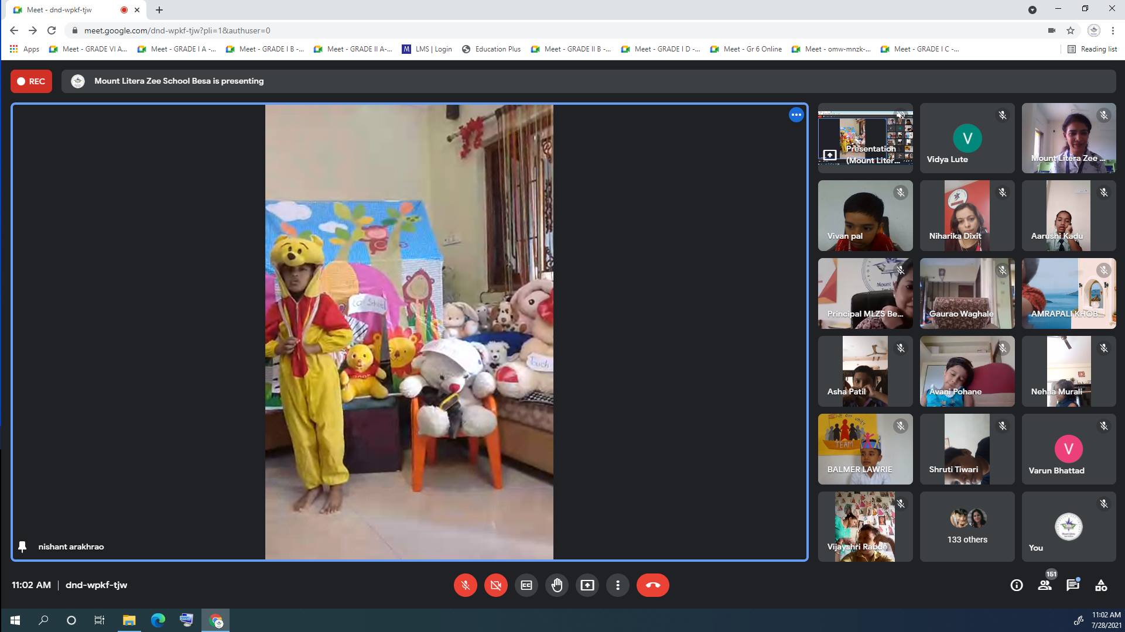Launch Microsoft Edge from the taskbar
This screenshot has height=632, width=1125.
[158, 620]
